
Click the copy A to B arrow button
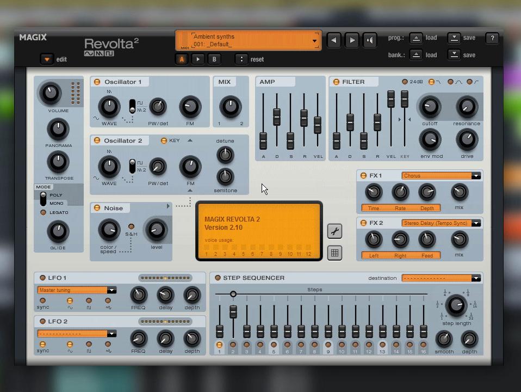pyautogui.click(x=198, y=59)
